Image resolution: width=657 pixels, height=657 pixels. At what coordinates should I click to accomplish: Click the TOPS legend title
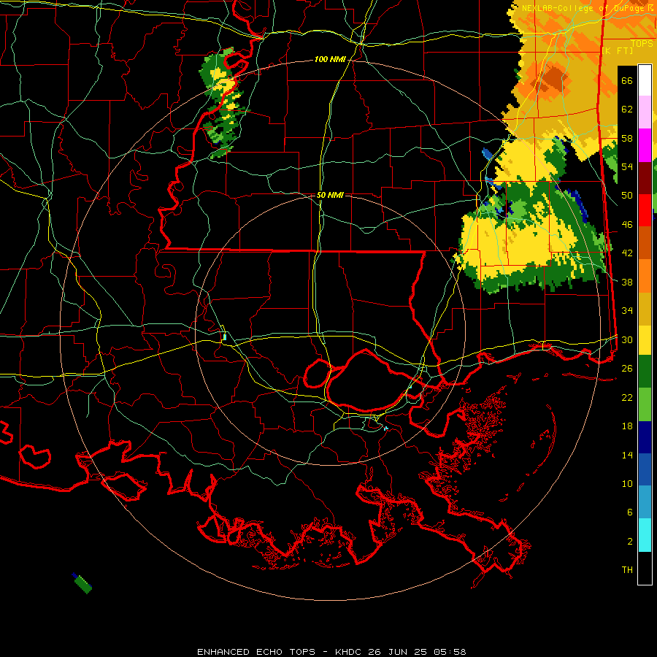tap(642, 43)
